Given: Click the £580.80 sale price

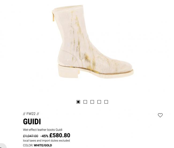Looking at the screenshot, I should 60,135.
